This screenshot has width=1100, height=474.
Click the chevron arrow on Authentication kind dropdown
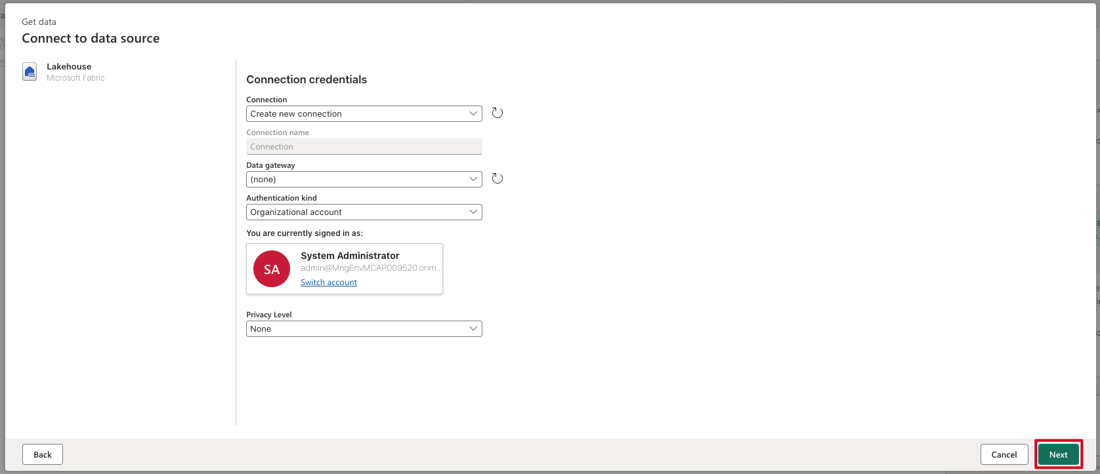point(473,212)
